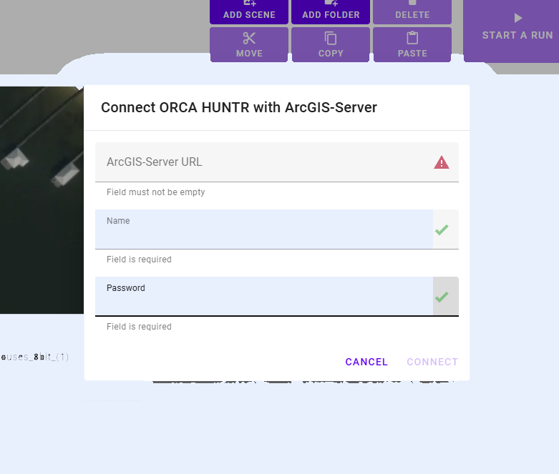The height and width of the screenshot is (474, 559).
Task: Select the dialog title 'Connect ORCA HUNTR with ArcGIS-Server'
Action: tap(239, 107)
